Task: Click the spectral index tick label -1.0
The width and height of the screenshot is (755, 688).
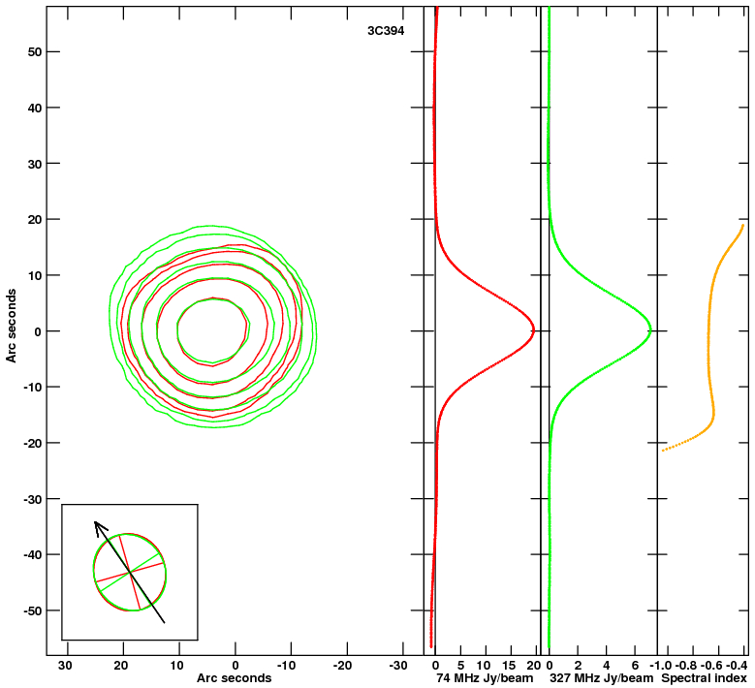Action: click(x=661, y=666)
